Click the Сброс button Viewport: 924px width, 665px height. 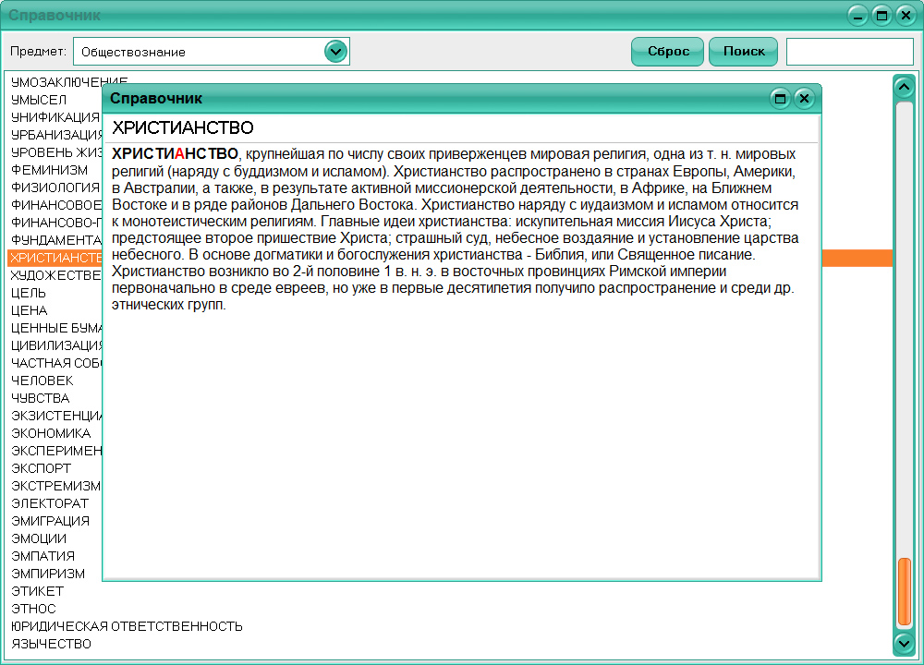click(x=668, y=52)
